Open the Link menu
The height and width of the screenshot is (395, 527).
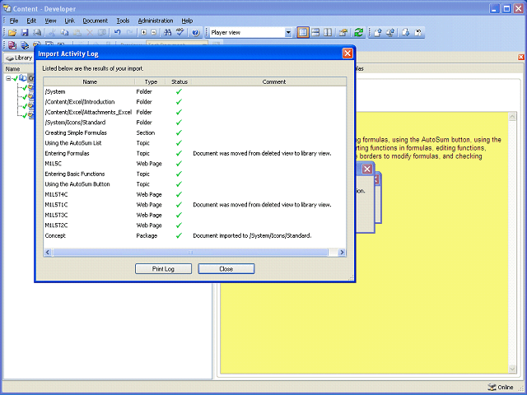(69, 21)
